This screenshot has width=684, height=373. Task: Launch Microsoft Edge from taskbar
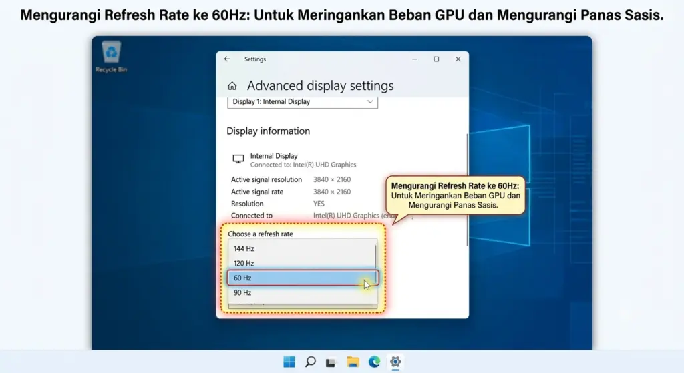point(374,362)
